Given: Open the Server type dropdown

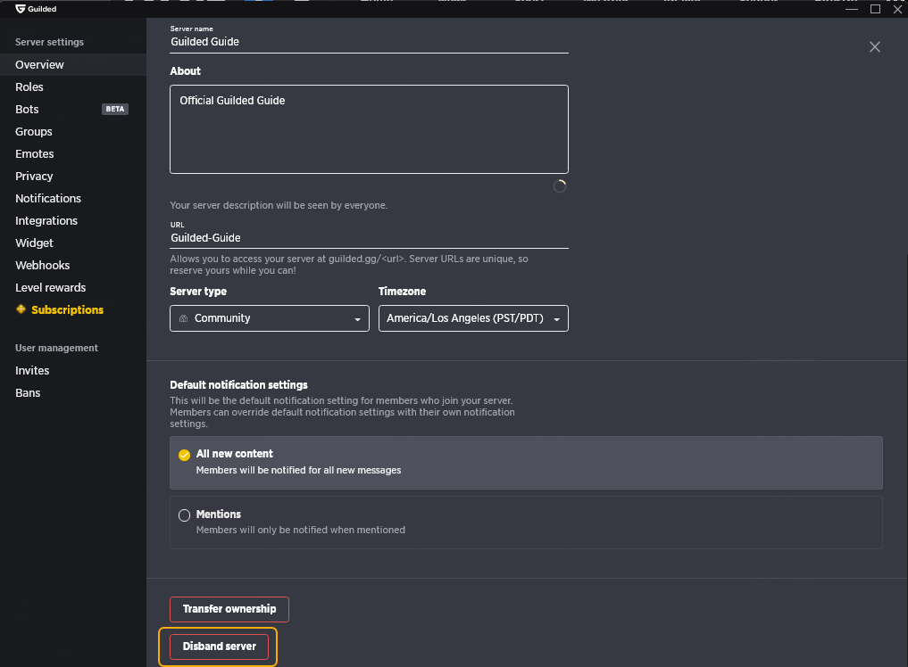Looking at the screenshot, I should pos(270,318).
